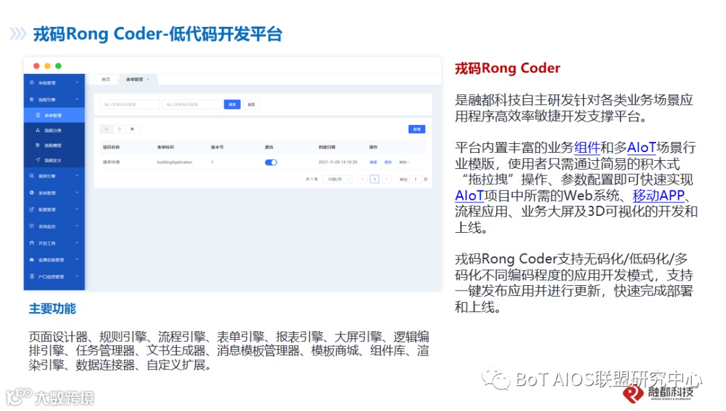Close the 表单管理 tab with its x

(x=148, y=79)
